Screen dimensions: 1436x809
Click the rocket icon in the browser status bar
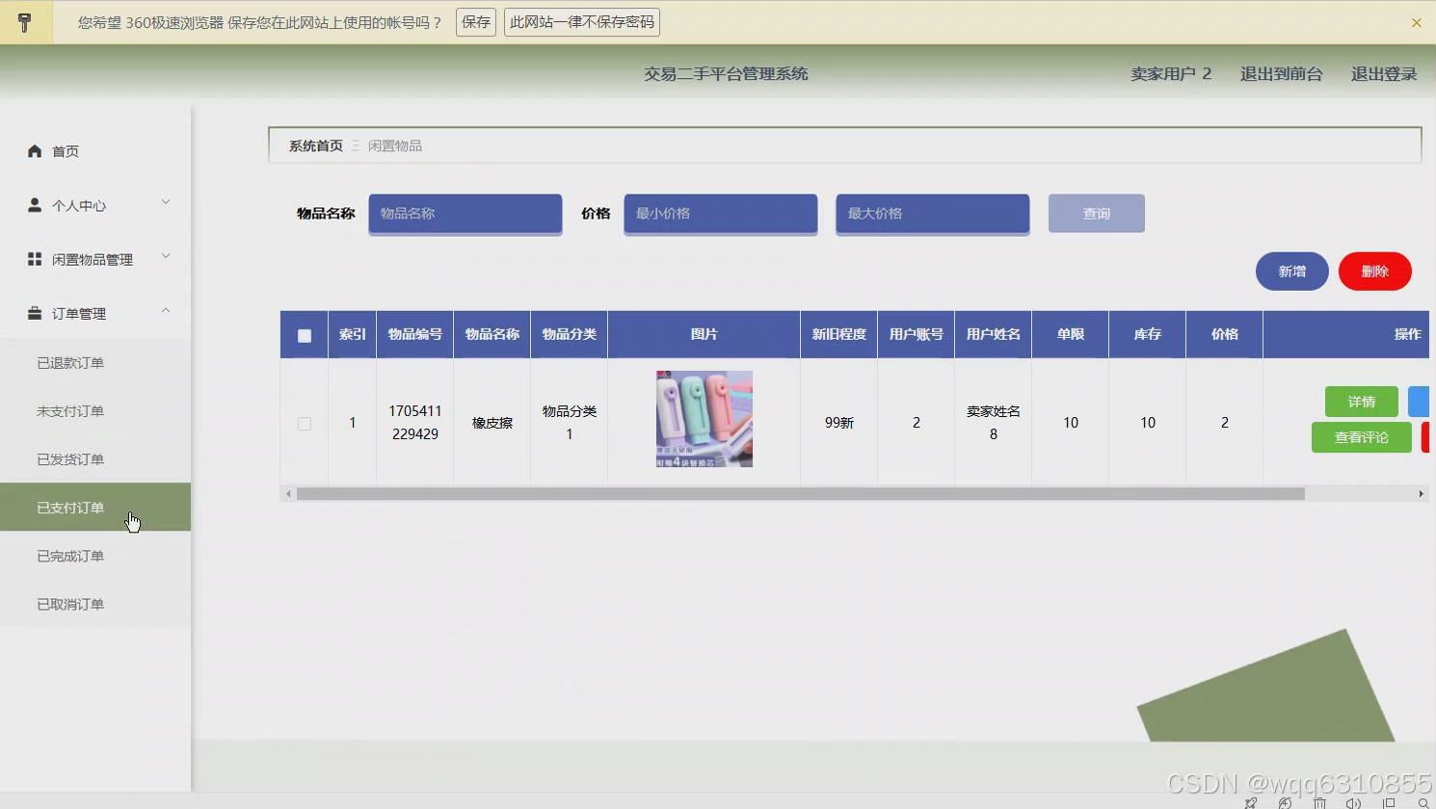[x=1251, y=802]
